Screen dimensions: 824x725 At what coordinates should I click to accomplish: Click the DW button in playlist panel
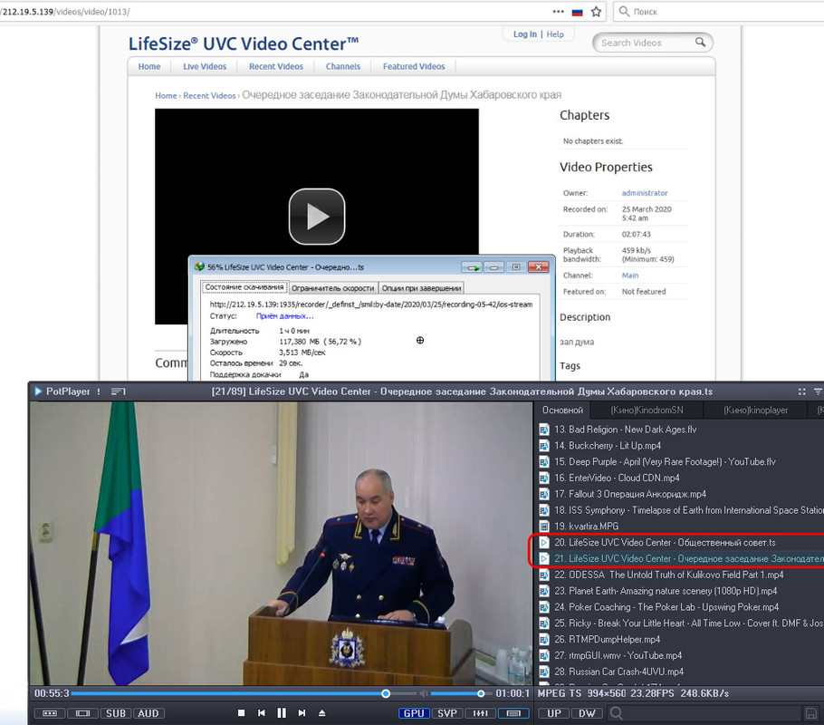[587, 713]
